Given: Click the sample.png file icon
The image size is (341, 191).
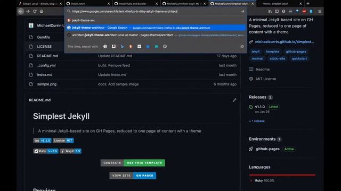Looking at the screenshot, I should (x=31, y=84).
